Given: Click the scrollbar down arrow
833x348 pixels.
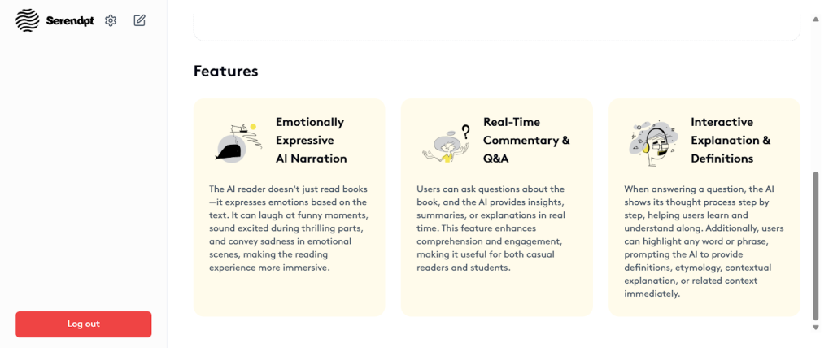Looking at the screenshot, I should [816, 327].
